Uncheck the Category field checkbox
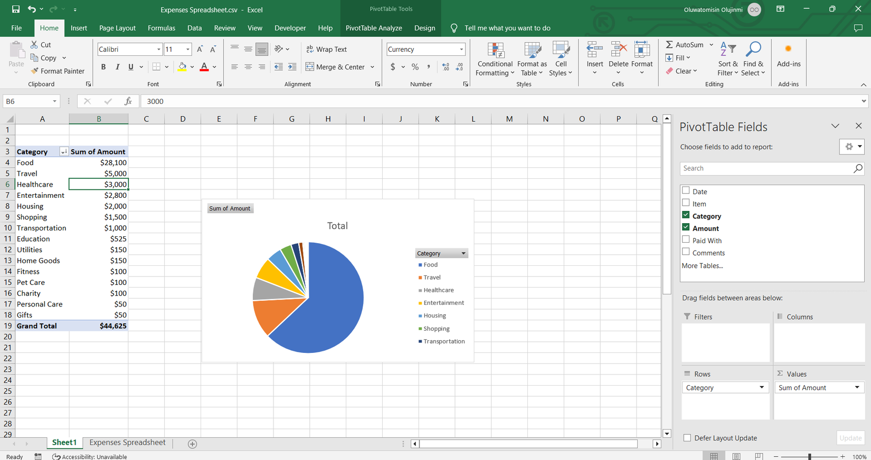The width and height of the screenshot is (871, 460). tap(686, 215)
